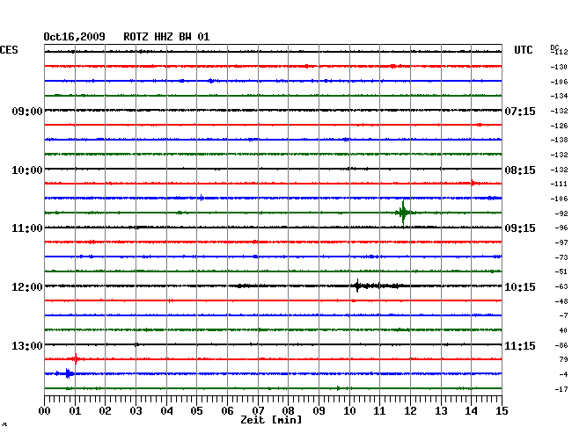Pick the small red burst near minute 14
The image size is (572, 434).
(473, 183)
